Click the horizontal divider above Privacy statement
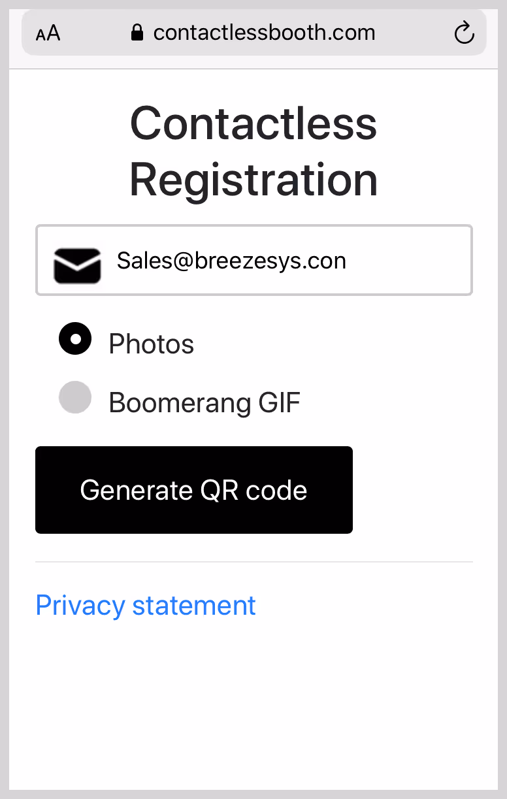 (x=254, y=562)
